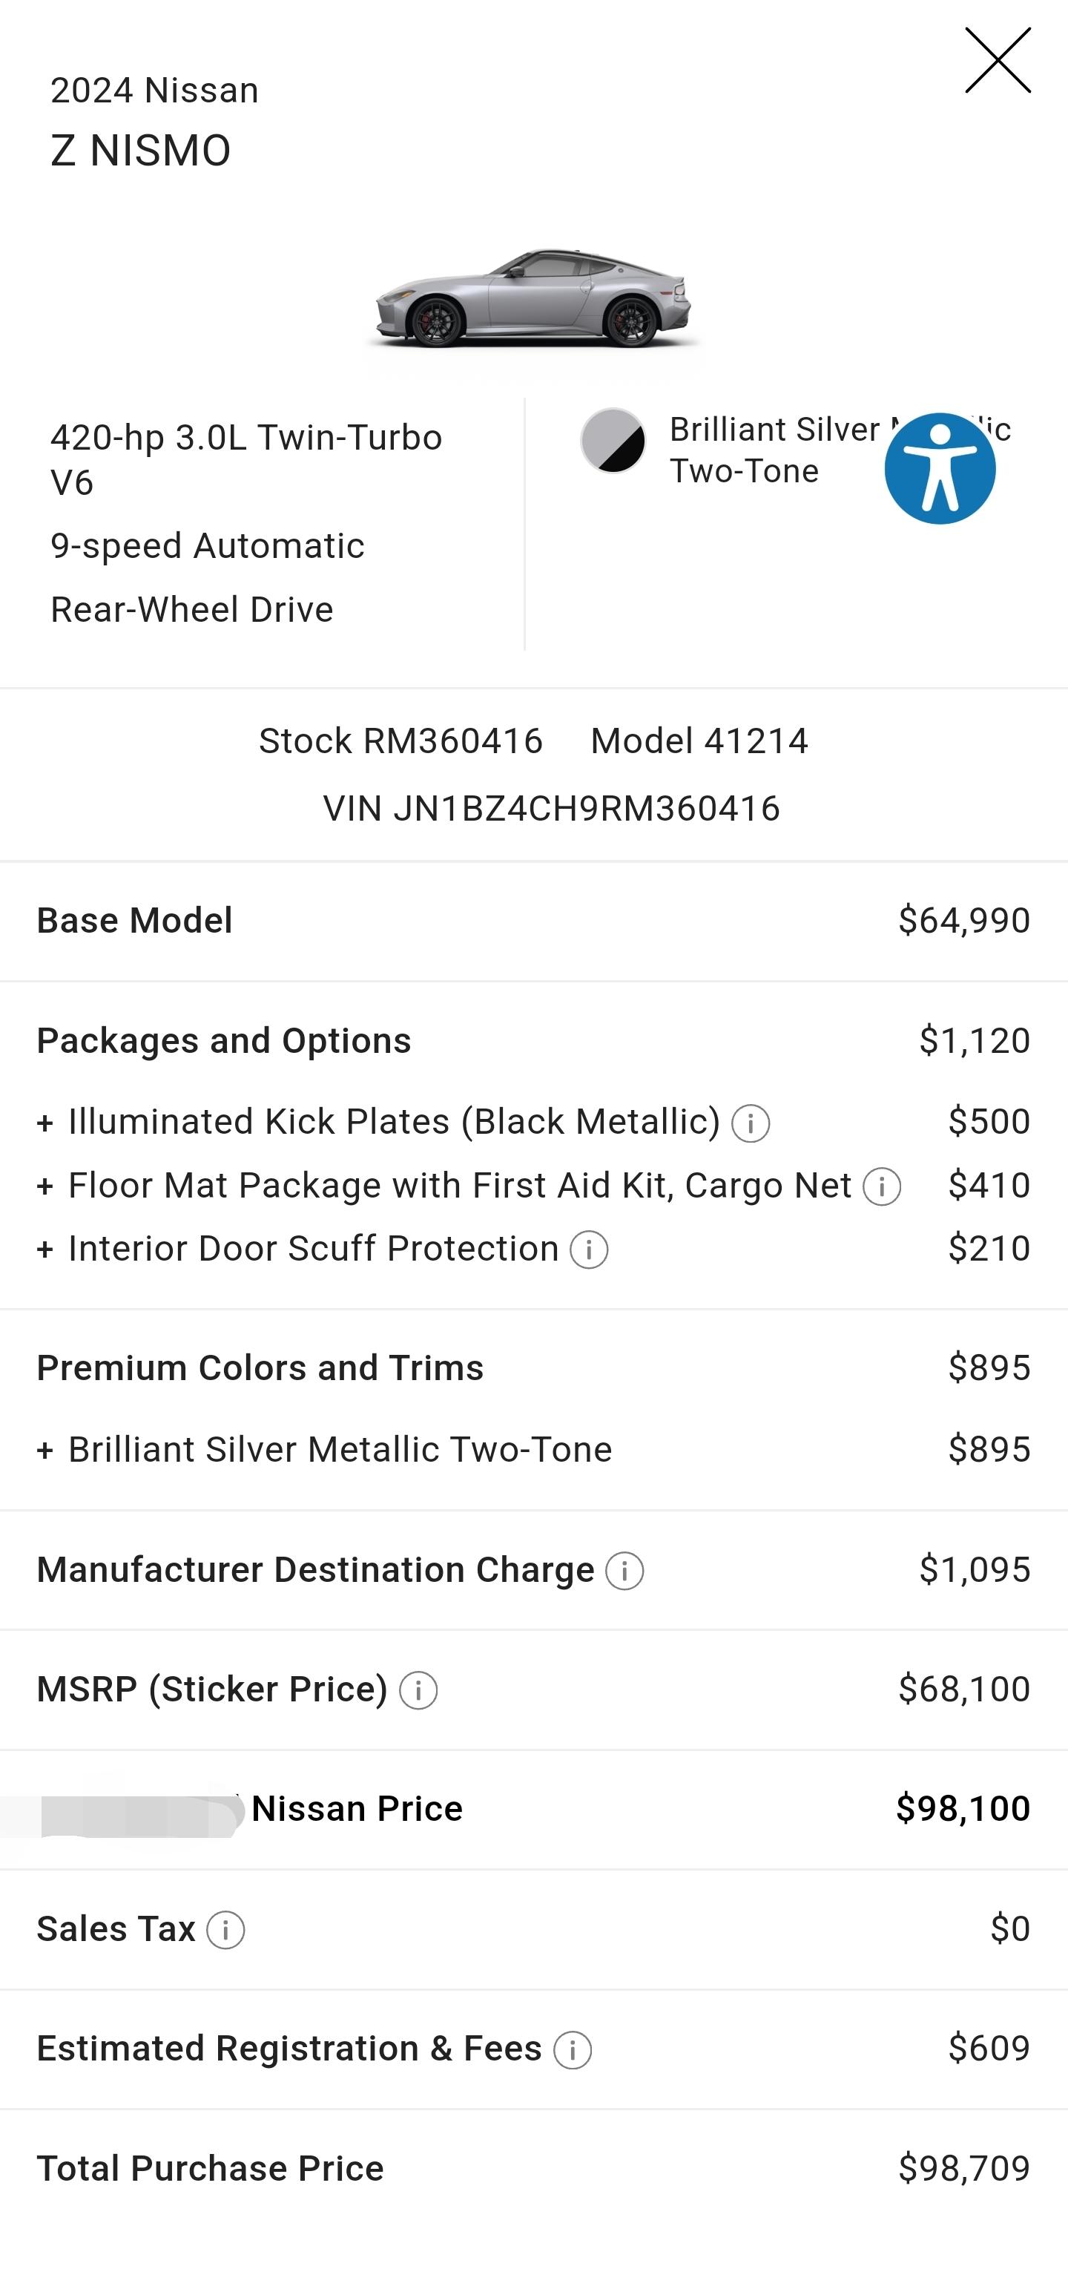Image resolution: width=1068 pixels, height=2269 pixels.
Task: Show Estimated Registration & Fees details
Action: [573, 2048]
